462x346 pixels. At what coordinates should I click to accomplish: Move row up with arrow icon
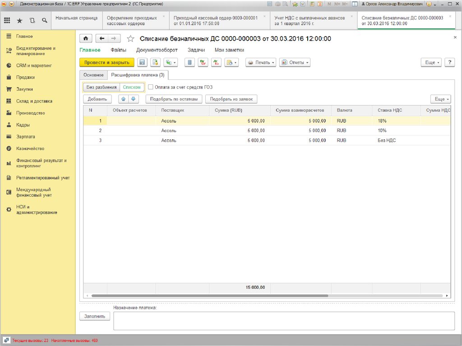click(x=124, y=99)
